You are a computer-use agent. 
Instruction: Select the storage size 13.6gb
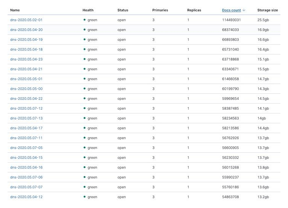pos(263,187)
